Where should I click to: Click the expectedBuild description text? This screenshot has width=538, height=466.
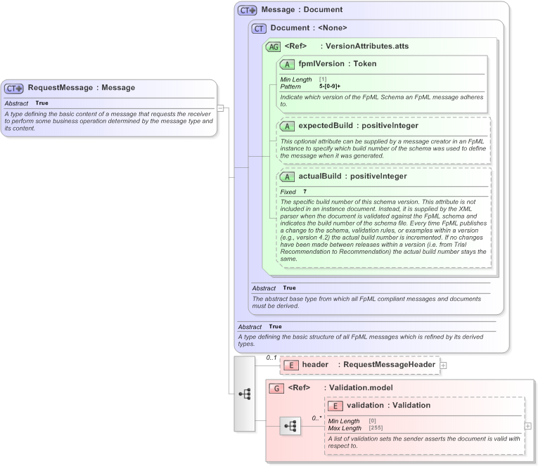383,148
